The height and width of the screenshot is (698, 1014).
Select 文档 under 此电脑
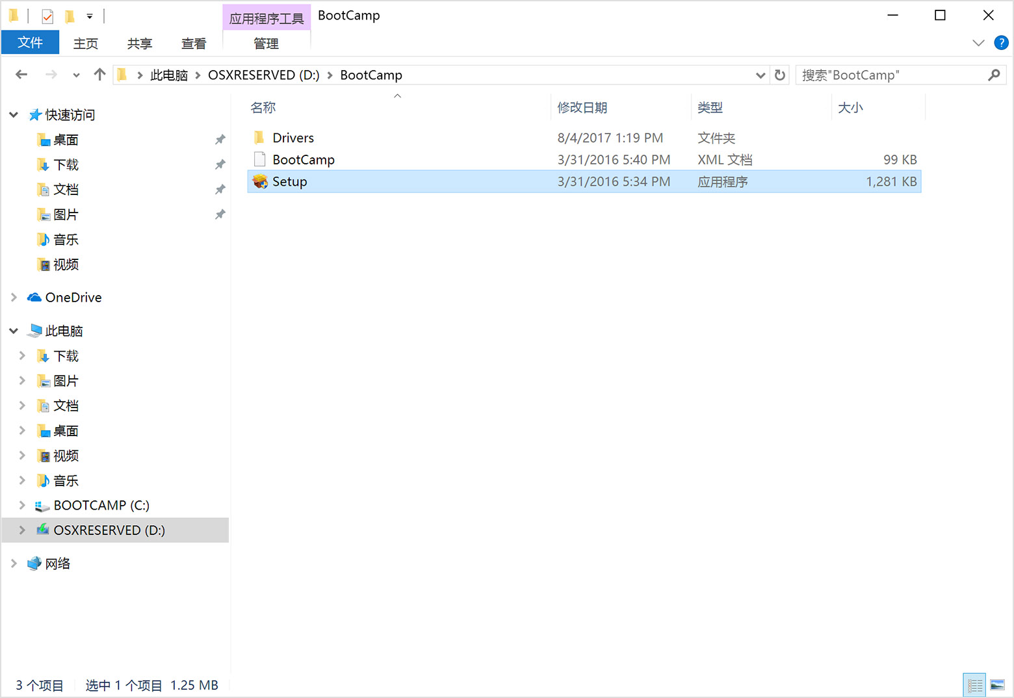click(66, 406)
